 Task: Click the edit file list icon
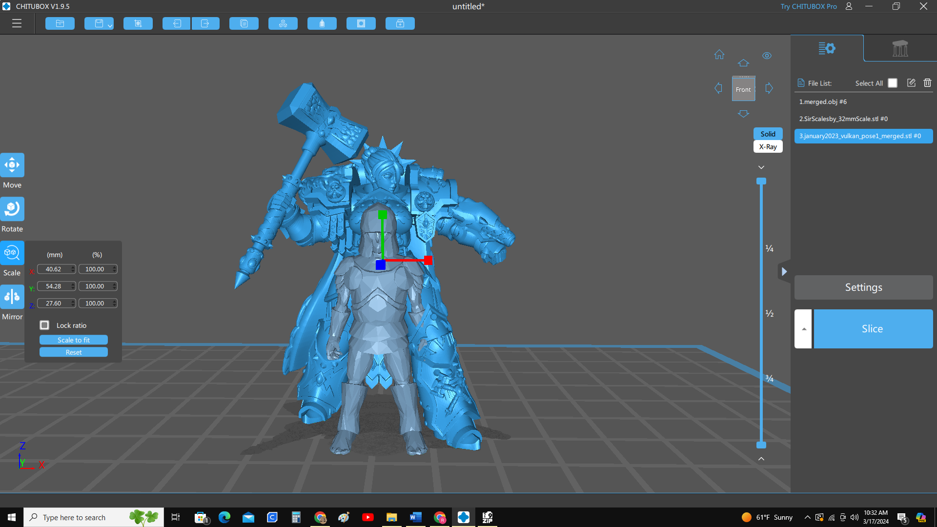pos(911,83)
